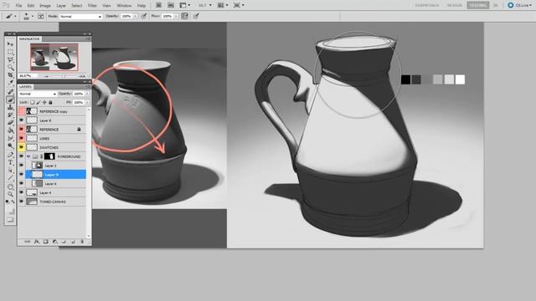Open the screen mode dropdown

tap(238, 5)
